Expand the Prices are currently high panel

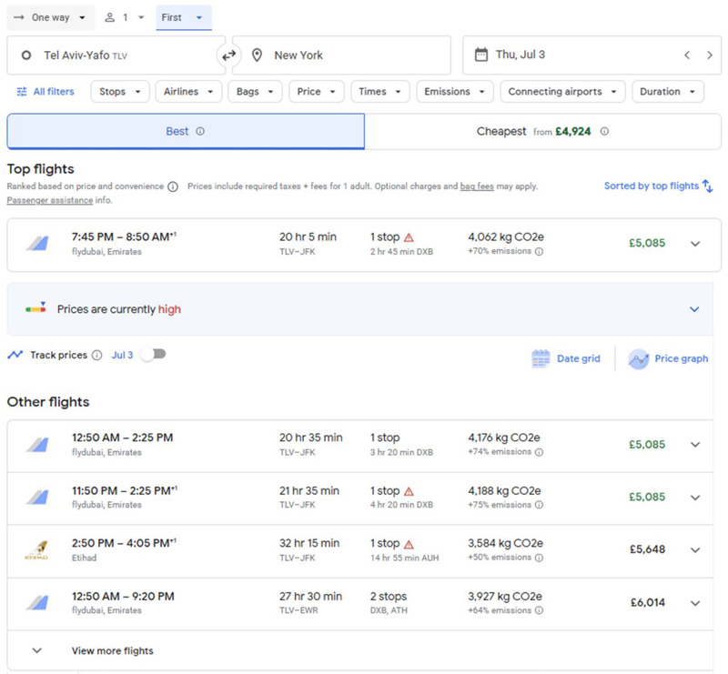click(694, 309)
